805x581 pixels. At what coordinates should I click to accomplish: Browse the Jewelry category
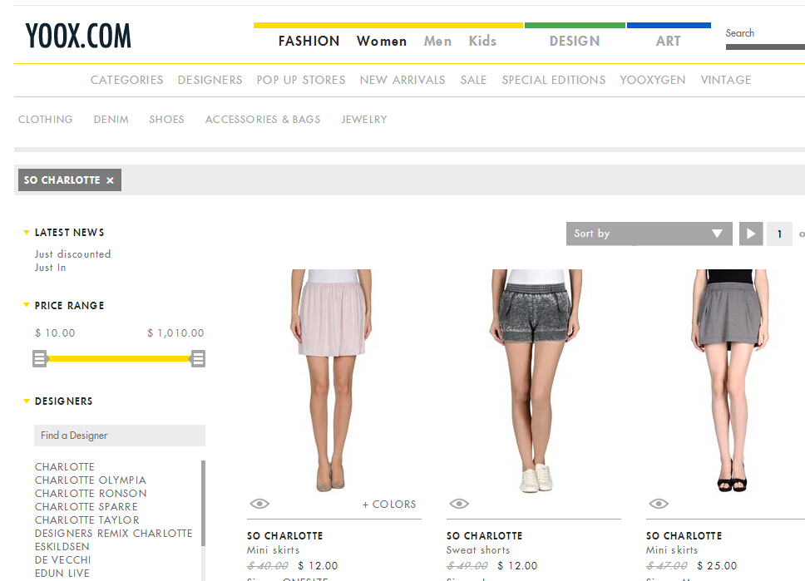pos(364,120)
